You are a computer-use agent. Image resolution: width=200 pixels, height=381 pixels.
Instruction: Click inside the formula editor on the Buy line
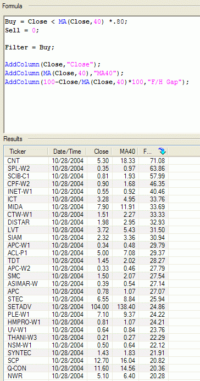pos(66,21)
